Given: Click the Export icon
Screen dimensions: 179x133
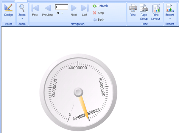Looking at the screenshot, I should click(169, 8).
